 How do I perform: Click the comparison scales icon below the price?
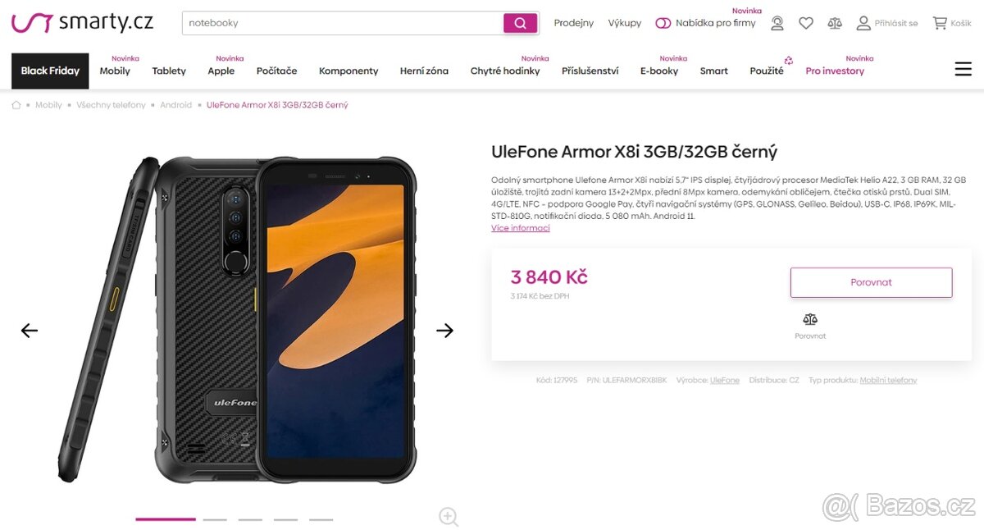tap(809, 319)
